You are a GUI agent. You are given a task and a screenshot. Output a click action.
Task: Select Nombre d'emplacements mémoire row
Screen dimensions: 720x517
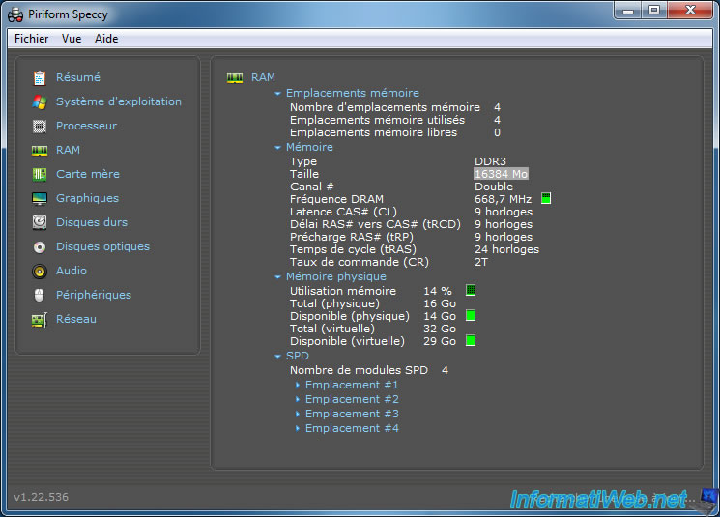tap(395, 107)
